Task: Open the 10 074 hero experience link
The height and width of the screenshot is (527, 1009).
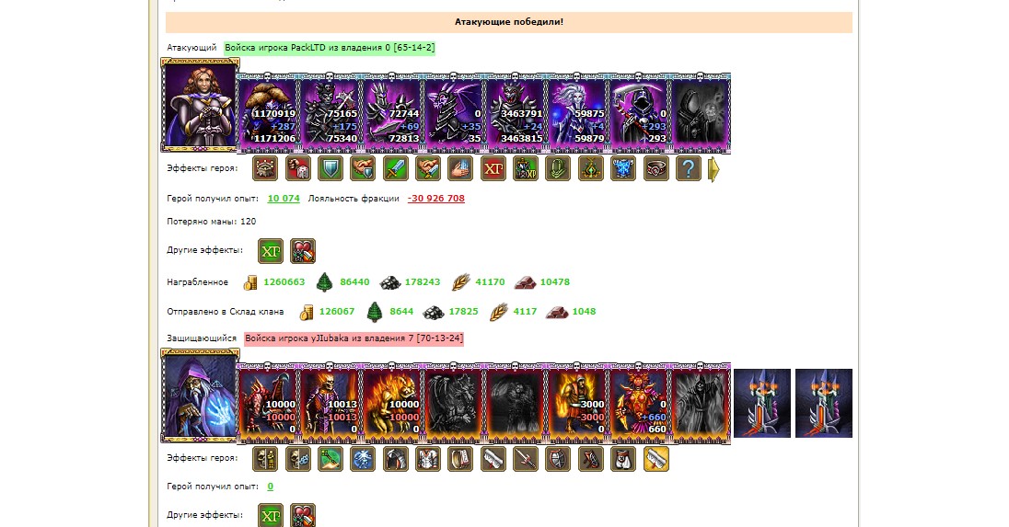Action: coord(284,198)
